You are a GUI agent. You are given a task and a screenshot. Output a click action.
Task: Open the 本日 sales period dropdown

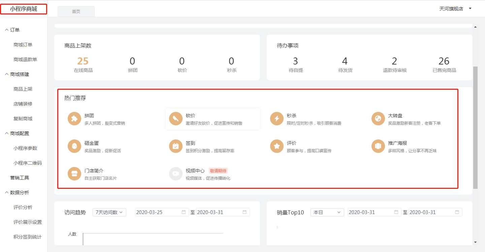point(327,212)
